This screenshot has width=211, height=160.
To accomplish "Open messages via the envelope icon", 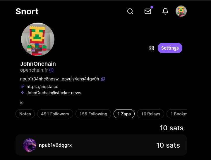I will pyautogui.click(x=148, y=11).
